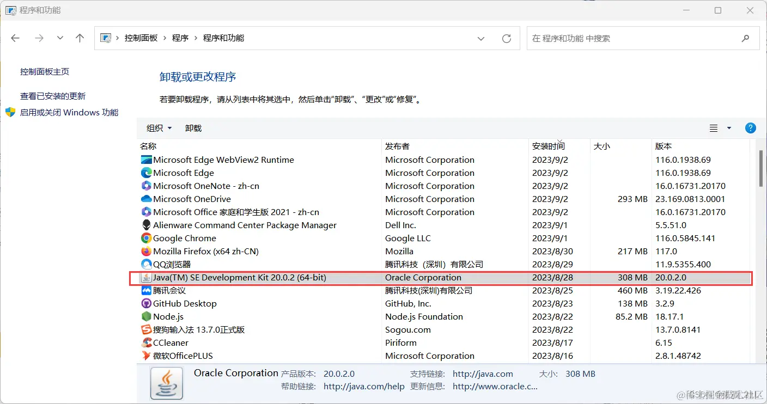Click the Microsoft Edge program icon
Screen dimensions: 767x404
coord(146,173)
